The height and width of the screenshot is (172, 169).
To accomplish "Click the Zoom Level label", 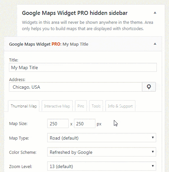I will coord(20,166).
